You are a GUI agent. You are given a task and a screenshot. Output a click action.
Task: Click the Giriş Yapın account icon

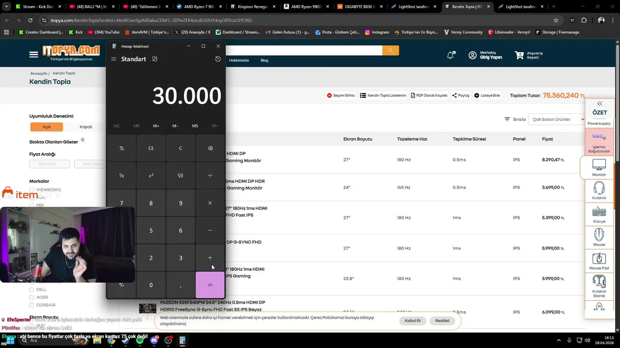click(472, 55)
